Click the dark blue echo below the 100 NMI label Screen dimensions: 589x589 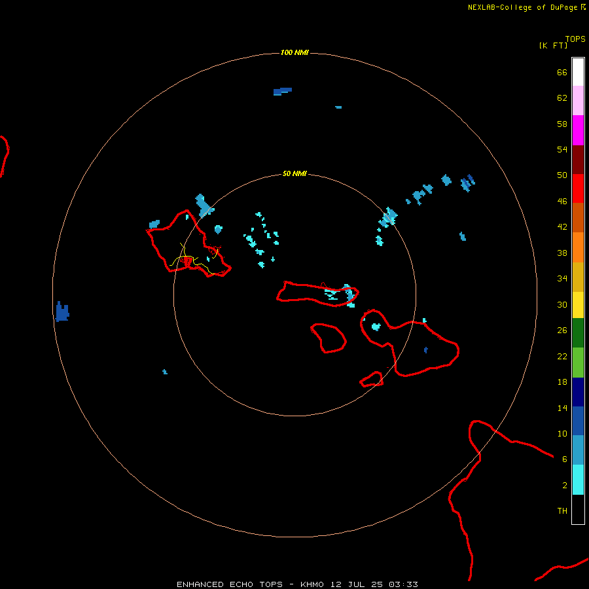coord(283,91)
